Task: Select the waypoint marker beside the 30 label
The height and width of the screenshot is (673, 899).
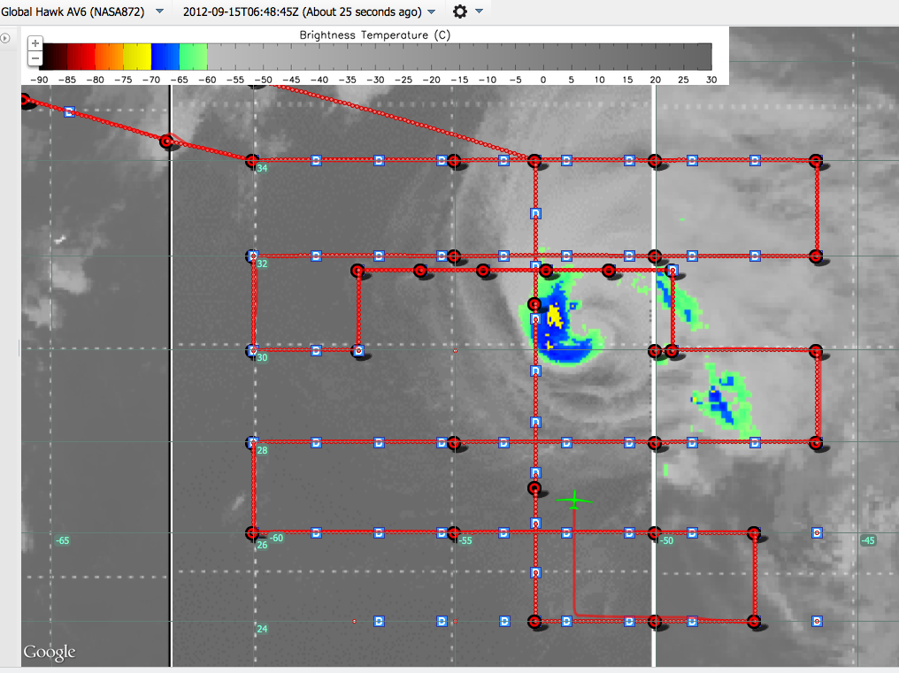Action: 252,350
